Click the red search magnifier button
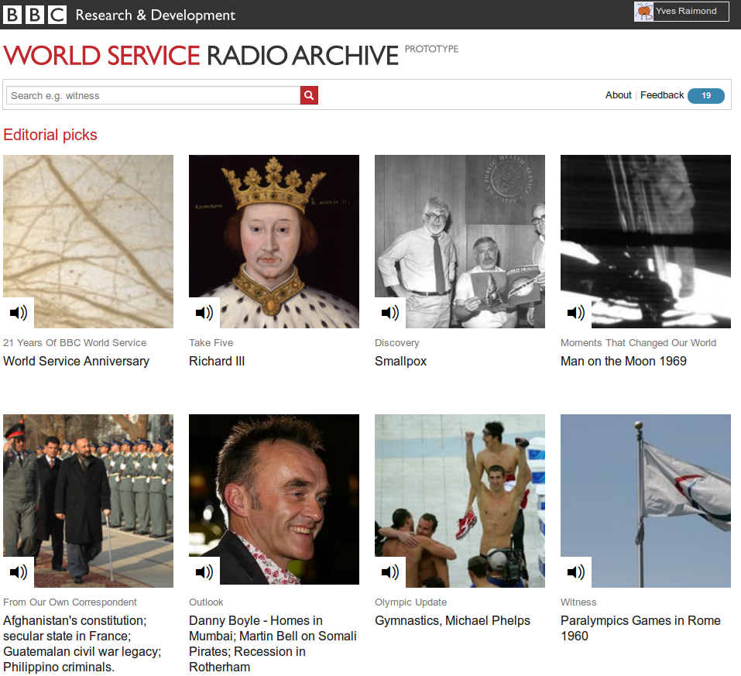 pos(308,94)
